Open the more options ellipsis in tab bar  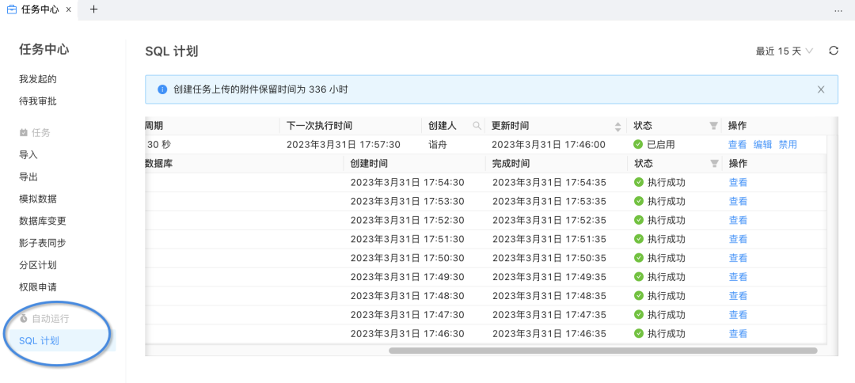(x=838, y=10)
